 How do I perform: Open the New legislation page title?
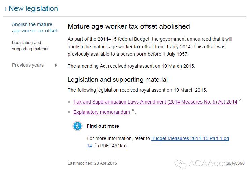click(x=33, y=9)
